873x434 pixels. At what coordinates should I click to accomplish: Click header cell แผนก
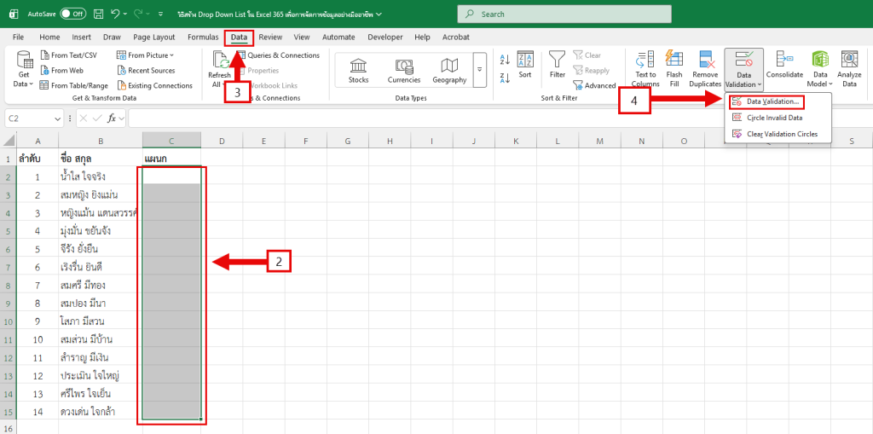[171, 159]
